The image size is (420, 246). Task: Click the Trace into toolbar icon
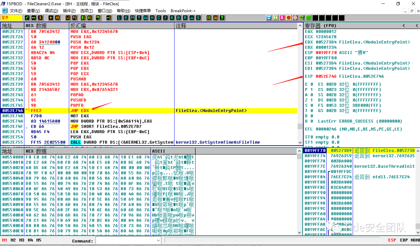click(83, 18)
